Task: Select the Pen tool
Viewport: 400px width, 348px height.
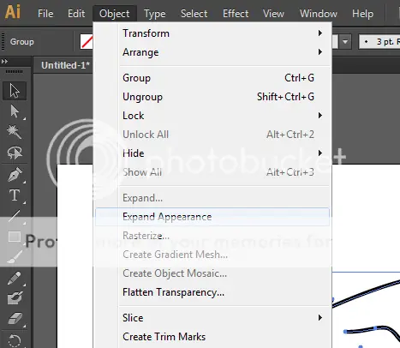Action: (x=15, y=174)
